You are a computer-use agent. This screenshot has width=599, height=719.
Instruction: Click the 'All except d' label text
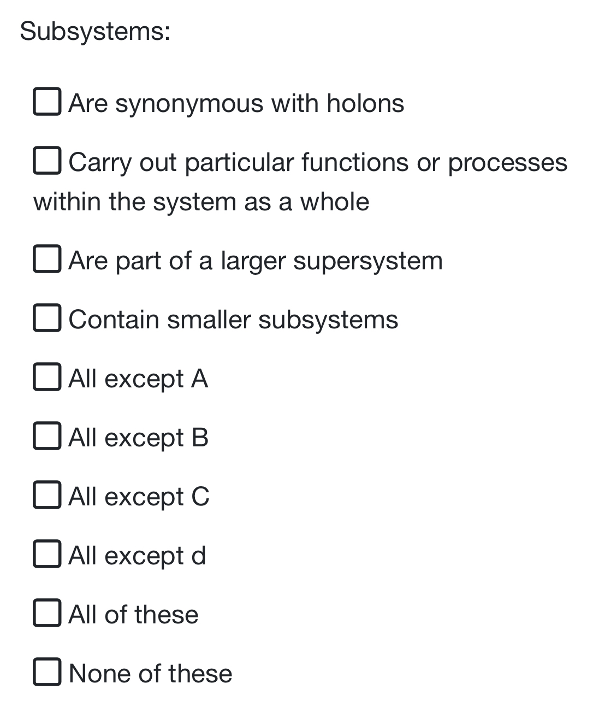137,556
